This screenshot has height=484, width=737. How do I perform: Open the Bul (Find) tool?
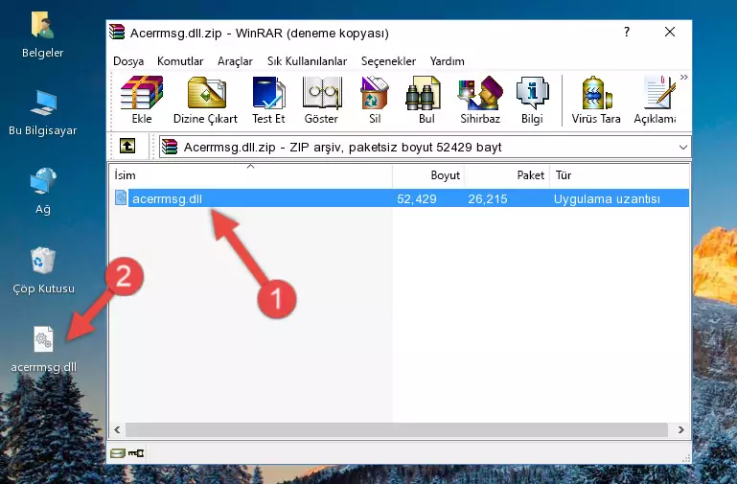[426, 100]
